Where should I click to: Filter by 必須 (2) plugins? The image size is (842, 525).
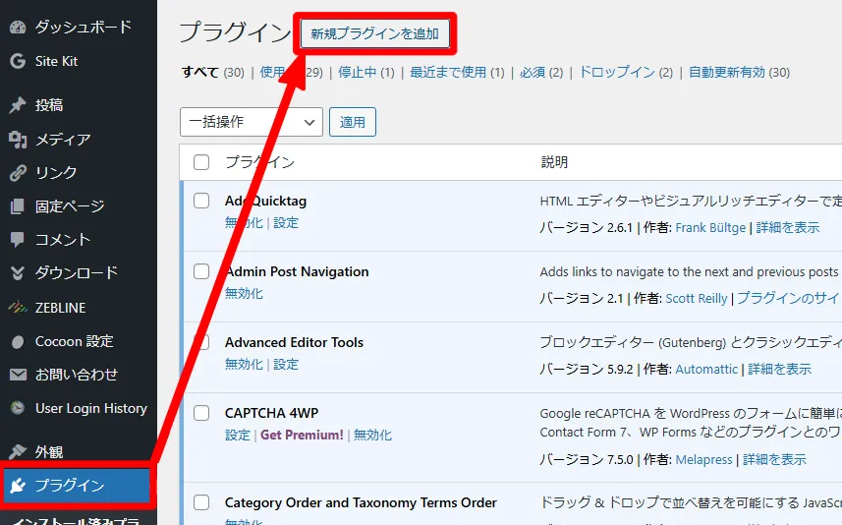point(541,72)
